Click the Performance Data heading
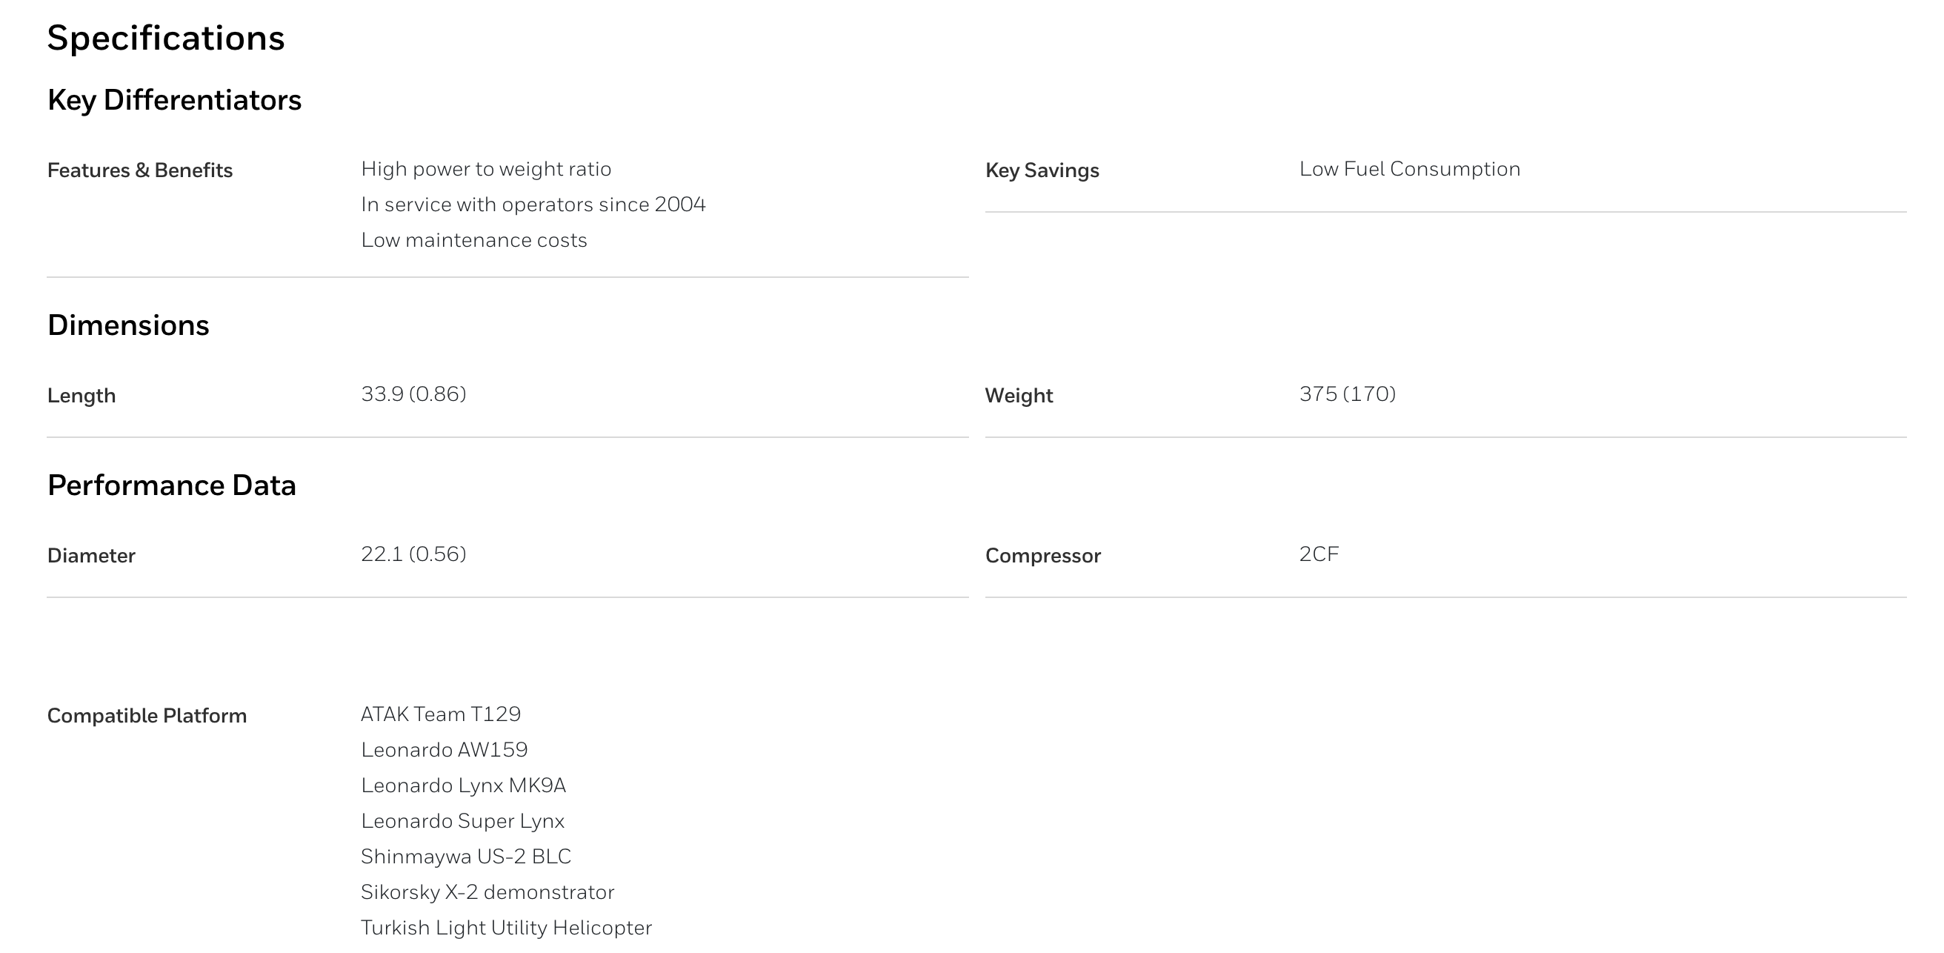The height and width of the screenshot is (953, 1944). click(x=171, y=485)
